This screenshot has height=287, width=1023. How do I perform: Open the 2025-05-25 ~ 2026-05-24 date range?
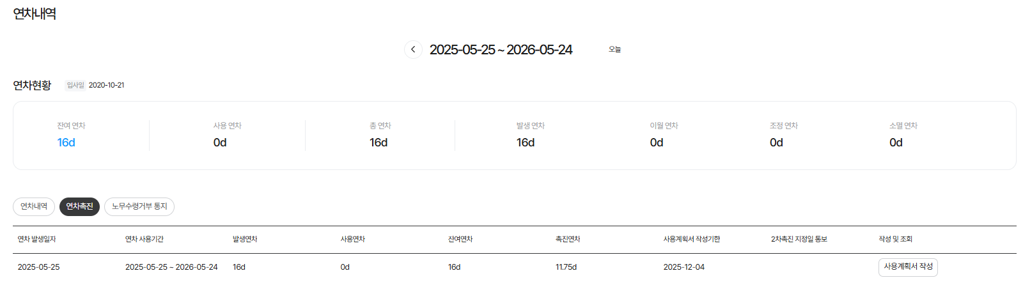(x=501, y=49)
